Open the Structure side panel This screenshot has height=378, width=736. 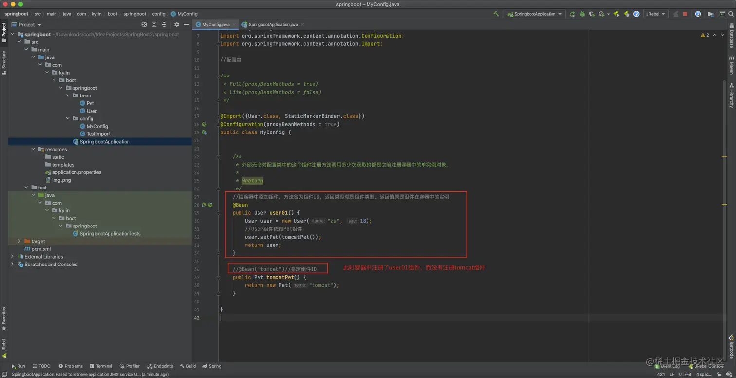click(4, 62)
